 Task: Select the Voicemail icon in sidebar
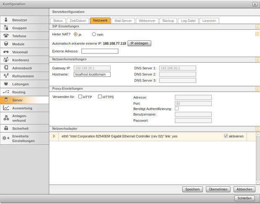[6, 52]
